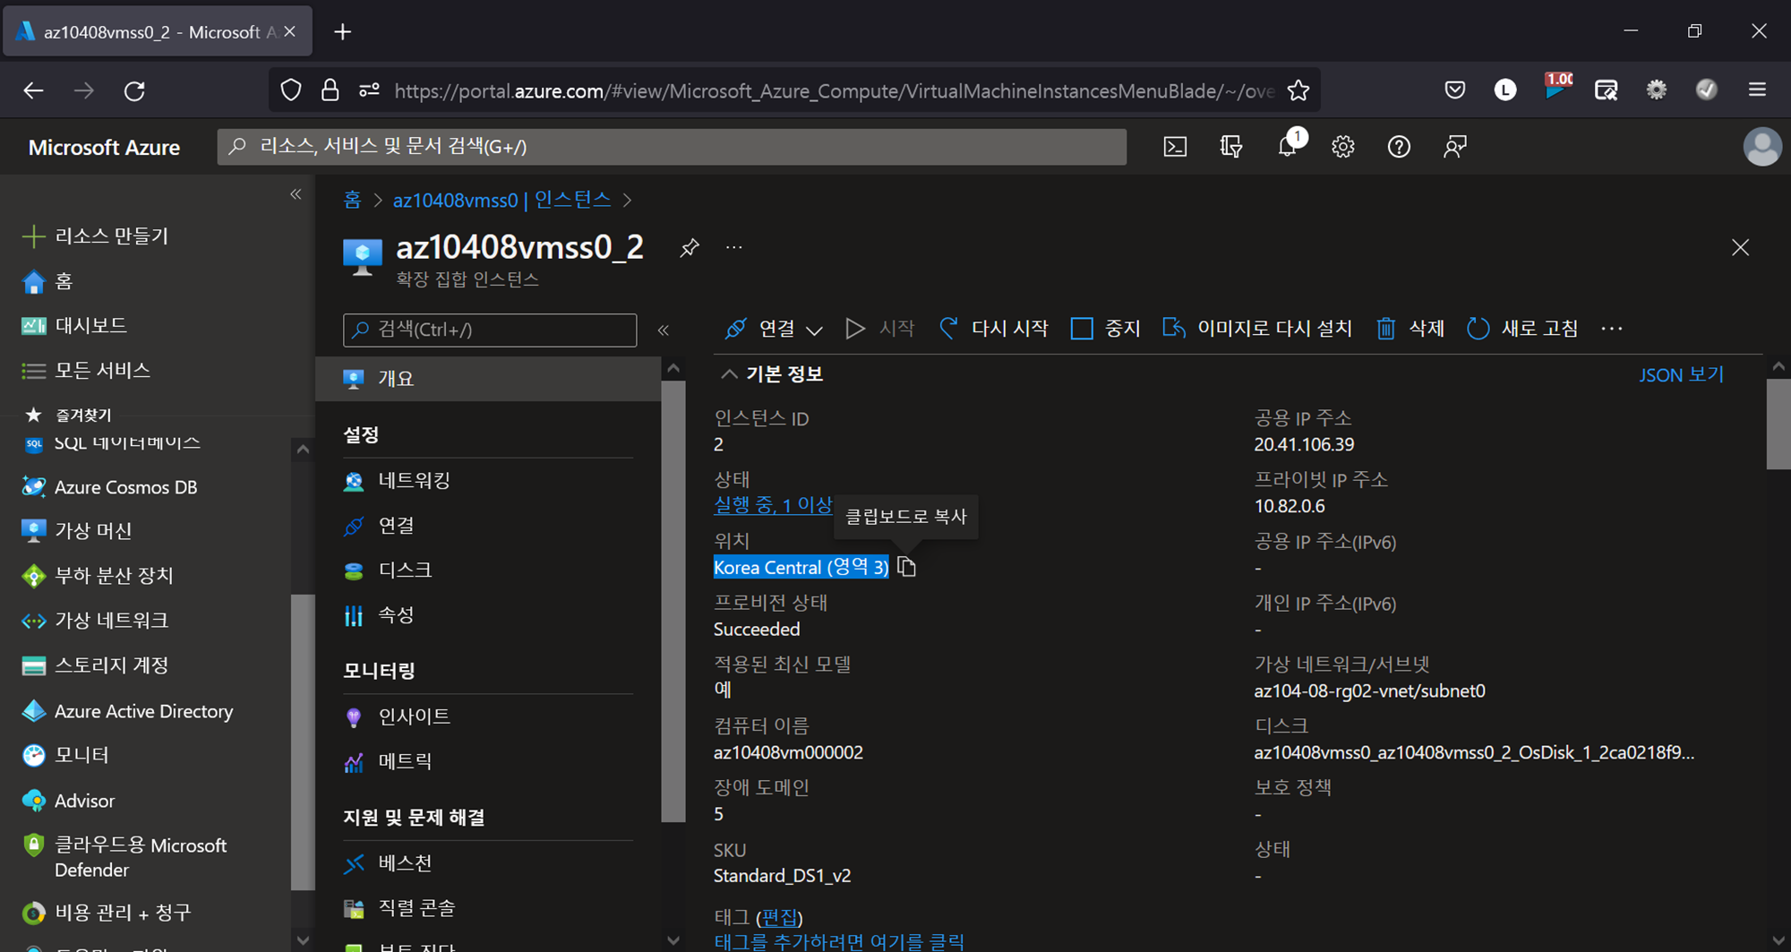The image size is (1791, 952).
Task: Click the Start (시작) button
Action: 880,329
